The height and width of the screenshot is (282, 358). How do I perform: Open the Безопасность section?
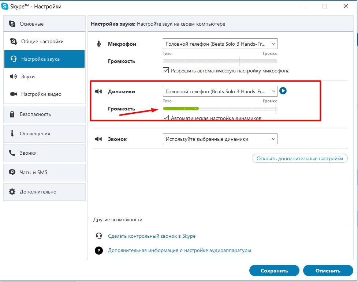(x=45, y=114)
